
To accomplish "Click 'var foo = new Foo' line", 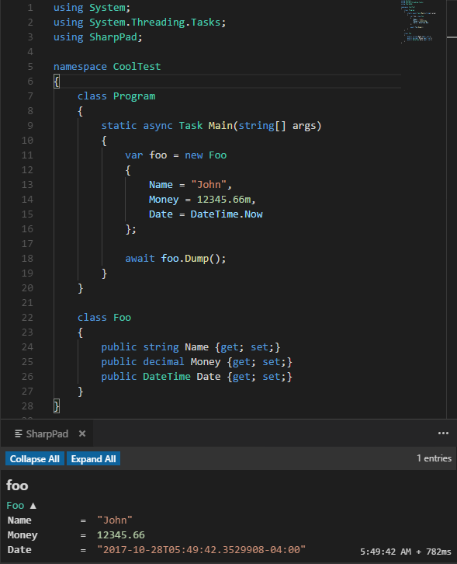I will pyautogui.click(x=175, y=155).
